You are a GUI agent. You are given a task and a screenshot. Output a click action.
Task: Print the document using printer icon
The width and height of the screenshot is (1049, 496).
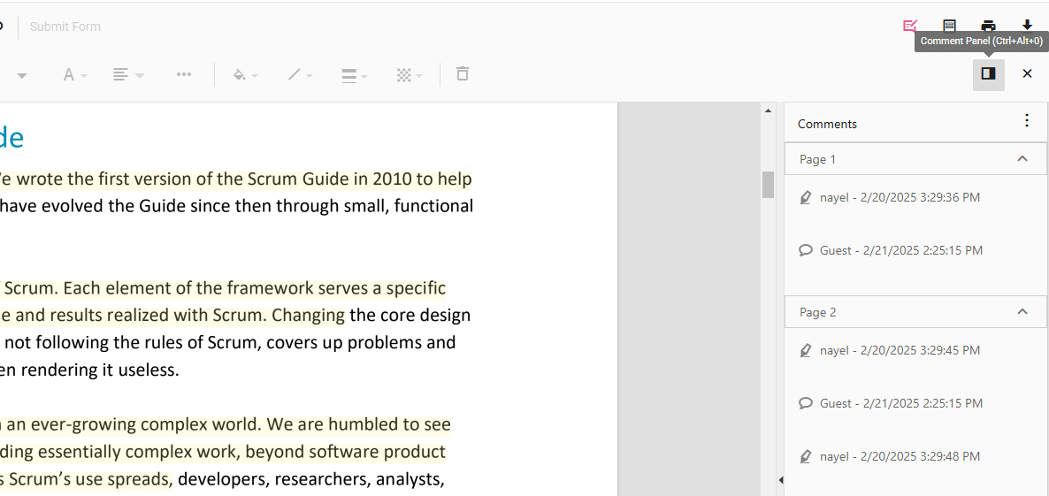(988, 26)
